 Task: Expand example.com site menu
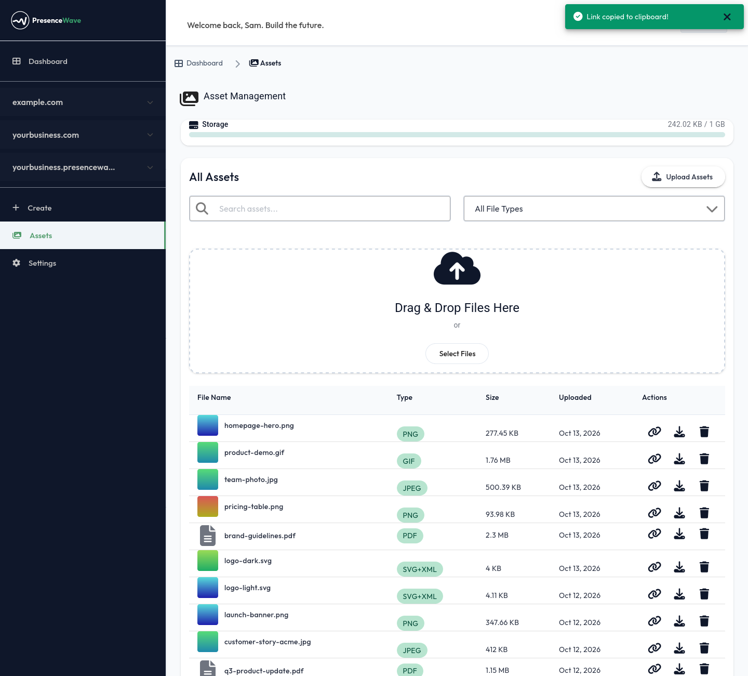click(83, 102)
